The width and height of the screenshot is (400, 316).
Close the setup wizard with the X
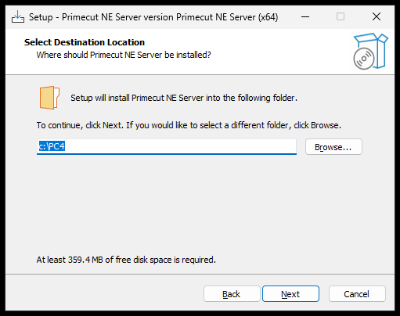[377, 17]
